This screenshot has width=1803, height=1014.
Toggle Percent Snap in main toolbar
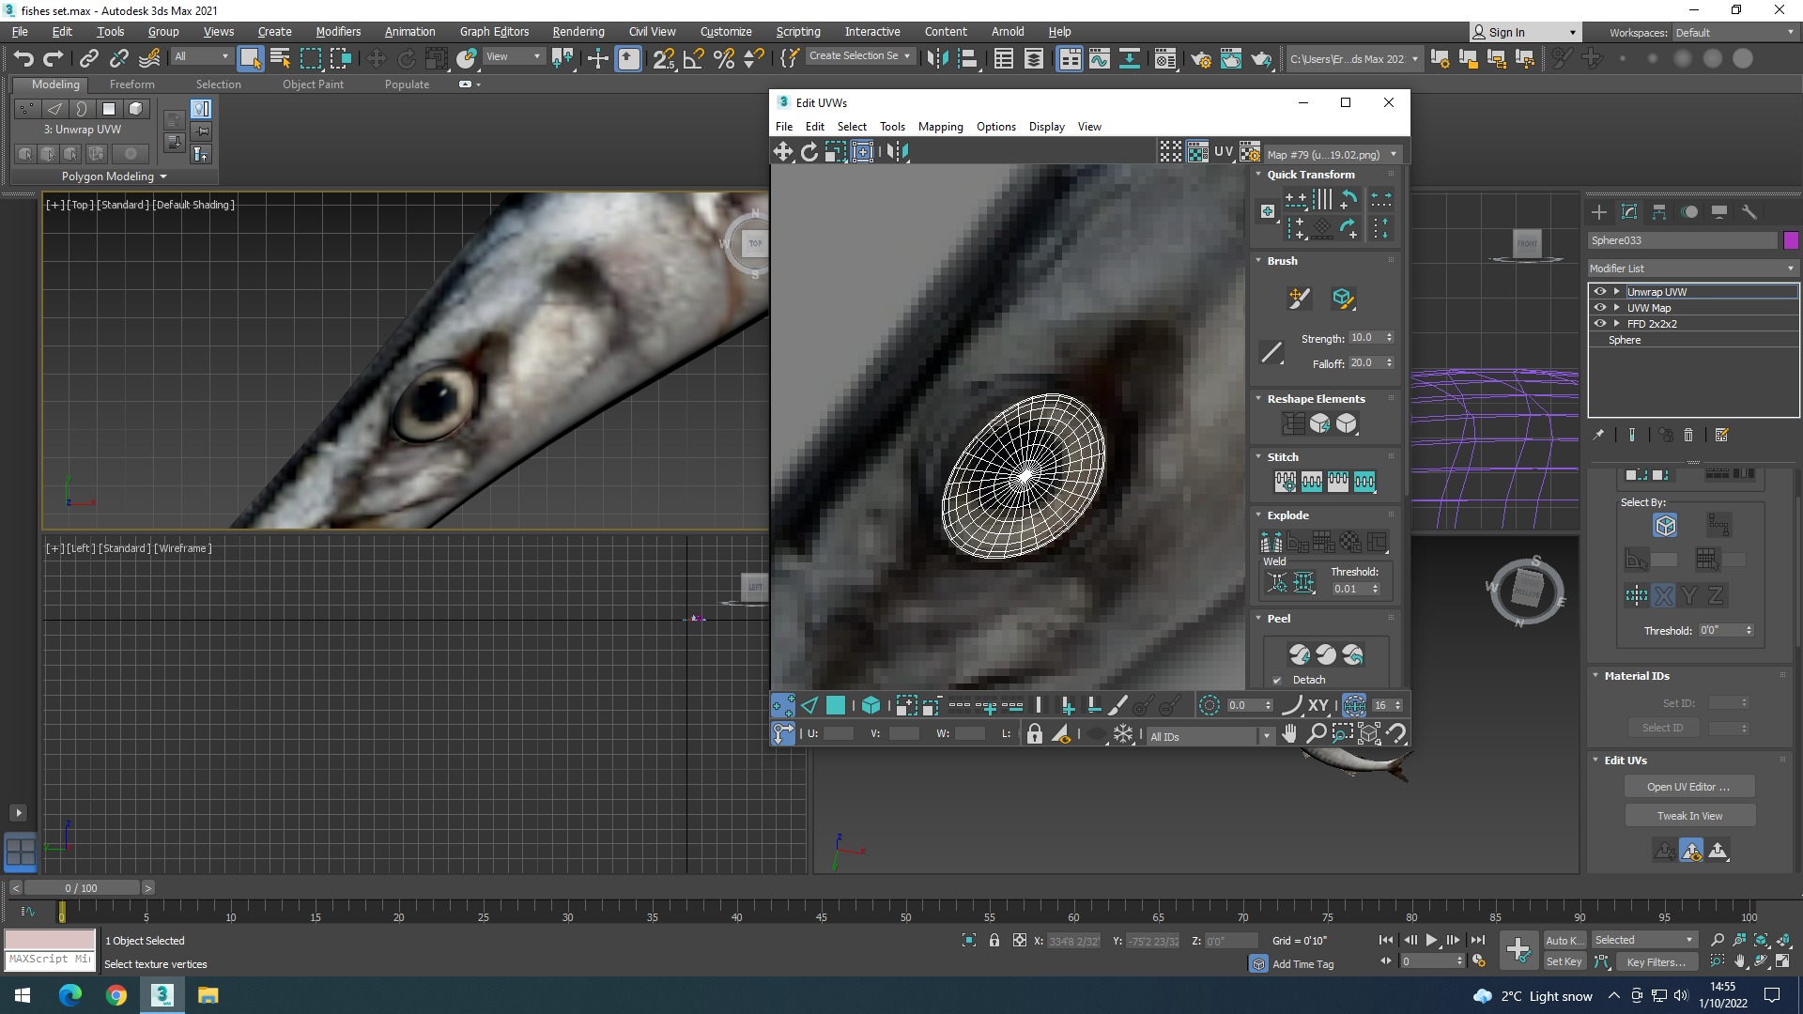click(x=724, y=59)
